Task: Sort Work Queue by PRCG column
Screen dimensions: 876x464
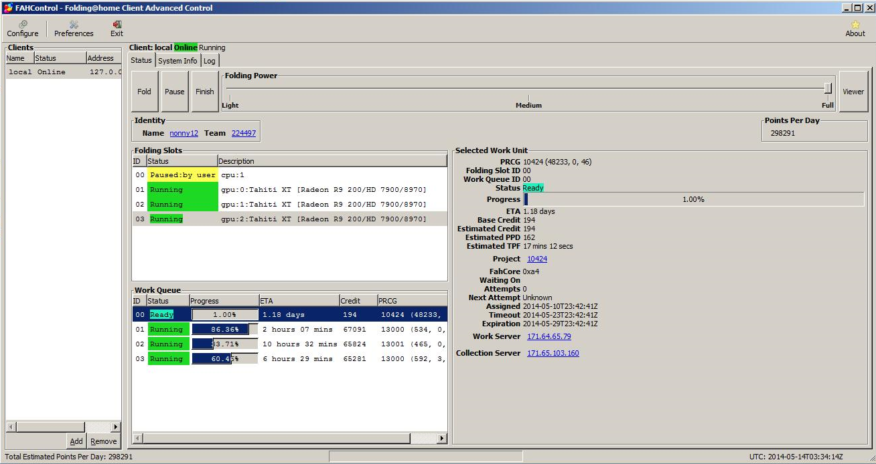Action: tap(412, 301)
